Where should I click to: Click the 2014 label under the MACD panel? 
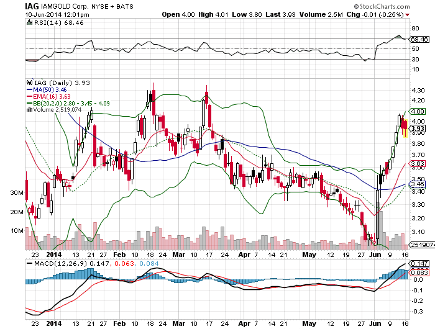click(54, 323)
